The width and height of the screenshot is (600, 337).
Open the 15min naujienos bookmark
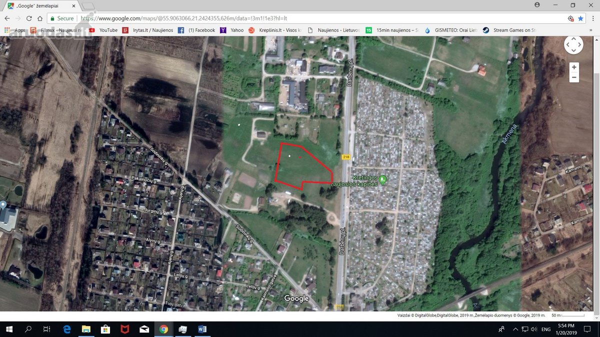[x=393, y=30]
